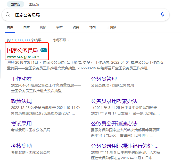Screen dimensions: 181x161
Task: Click the 约 10,900,000 个结果 count text
Action: pos(24,40)
